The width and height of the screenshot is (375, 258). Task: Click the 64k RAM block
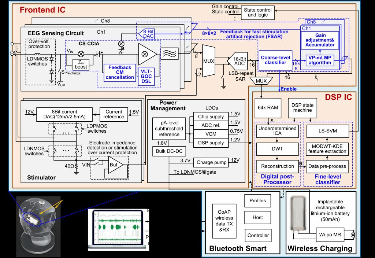[268, 108]
